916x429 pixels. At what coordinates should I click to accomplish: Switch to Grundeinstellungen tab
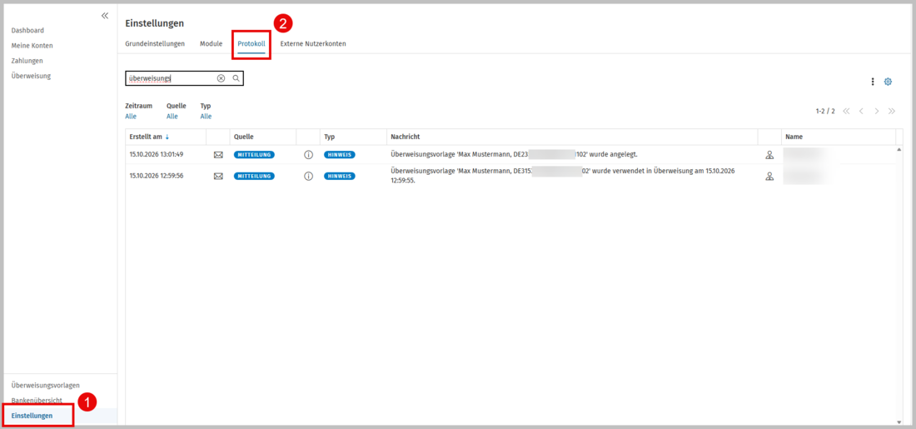coord(155,44)
